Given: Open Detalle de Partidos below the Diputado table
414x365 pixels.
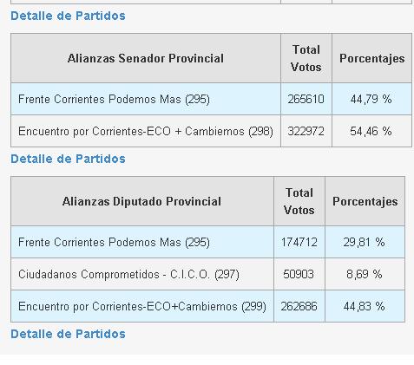Looking at the screenshot, I should pyautogui.click(x=68, y=334).
